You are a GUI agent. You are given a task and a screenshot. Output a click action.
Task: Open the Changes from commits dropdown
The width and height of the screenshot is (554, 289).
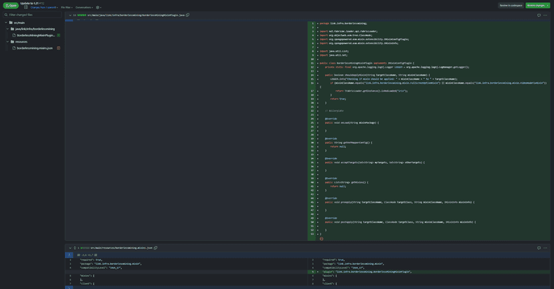tap(44, 7)
